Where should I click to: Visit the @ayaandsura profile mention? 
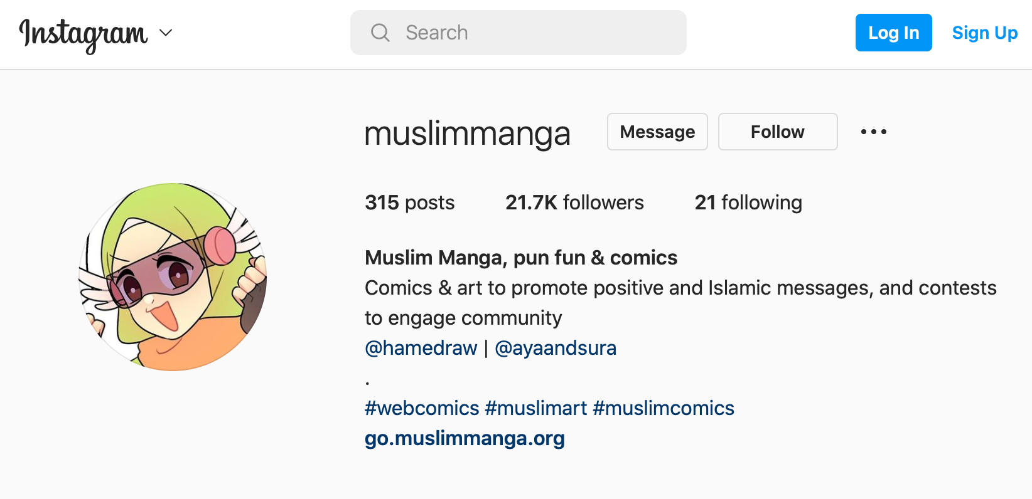[556, 348]
